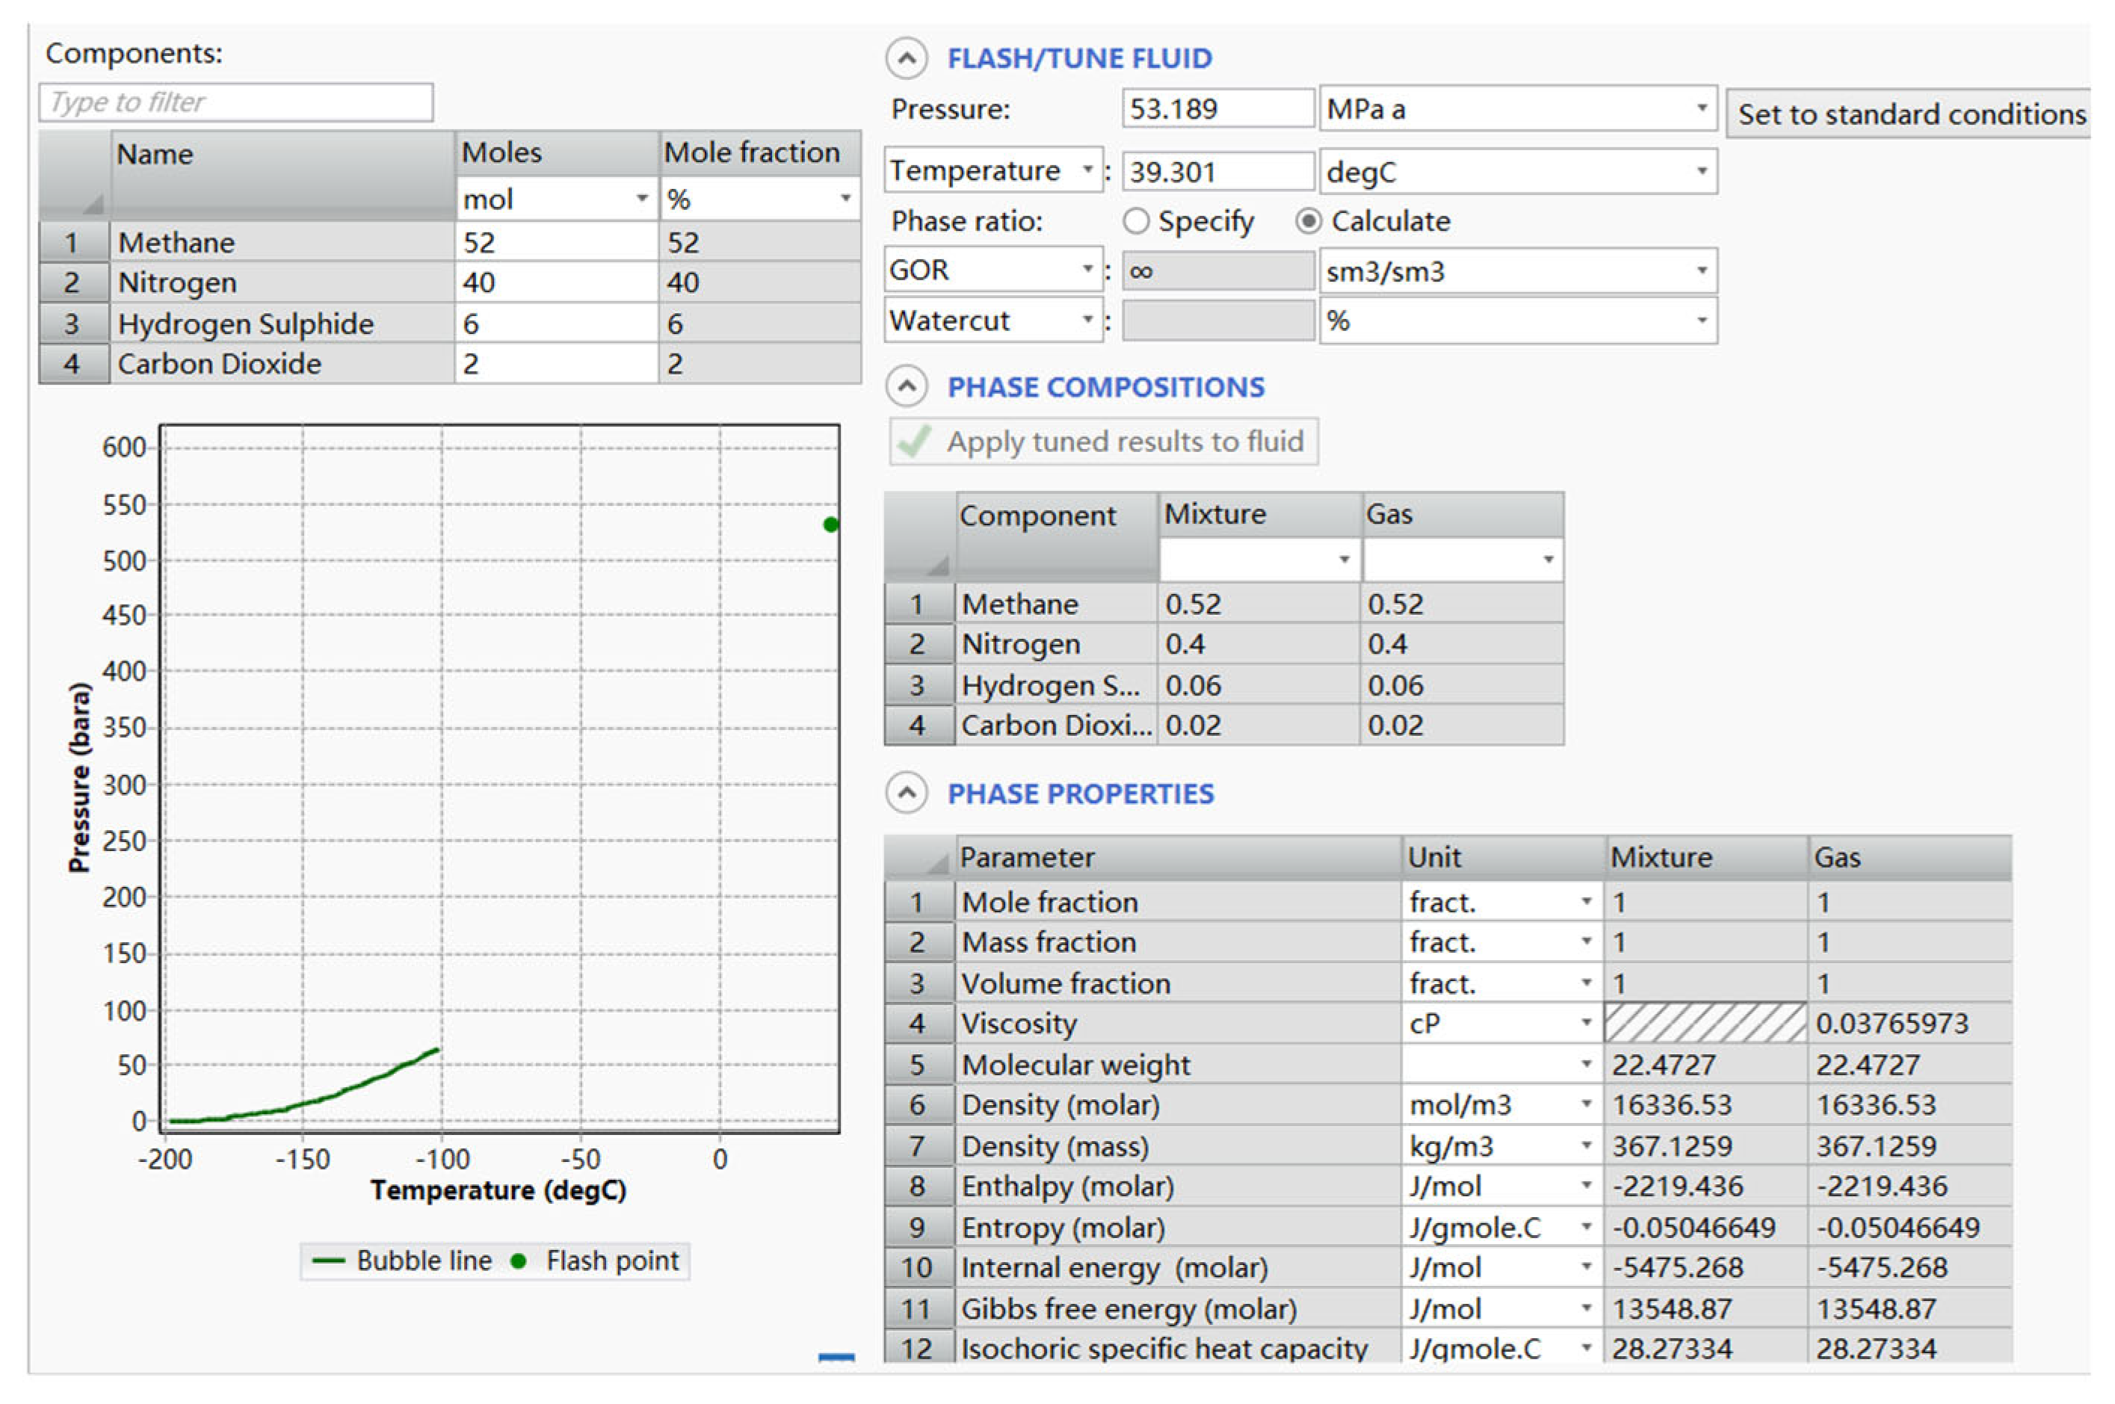Open the Mole fraction percent unit dropdown
The image size is (2115, 1404).
(845, 198)
